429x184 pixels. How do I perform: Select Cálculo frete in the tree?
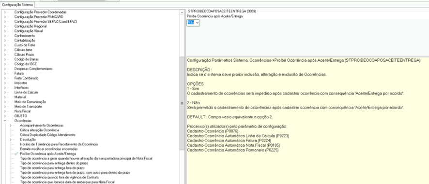tap(23, 50)
